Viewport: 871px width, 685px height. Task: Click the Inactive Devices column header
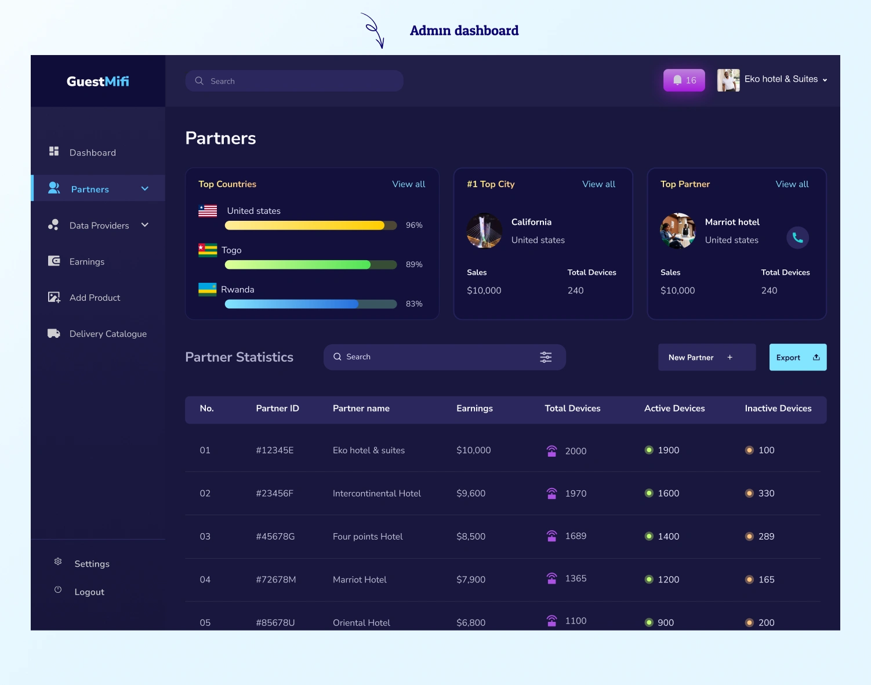[778, 409]
